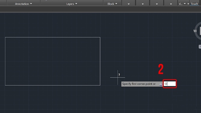Click the ViewCube compass ring
Viewport: 201px width, 113px height.
tap(197, 26)
